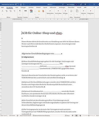
Task: Click the Undo arrow icon
Action: point(24,4)
